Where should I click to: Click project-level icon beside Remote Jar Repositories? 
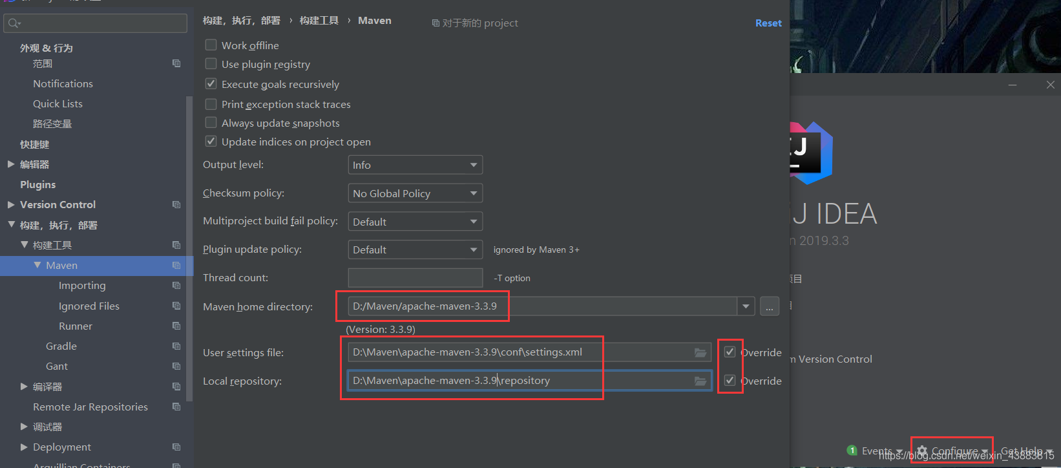click(x=176, y=407)
